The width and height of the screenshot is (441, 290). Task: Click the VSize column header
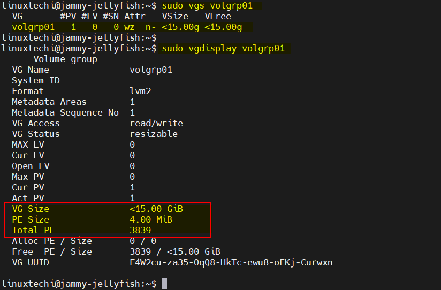click(175, 16)
